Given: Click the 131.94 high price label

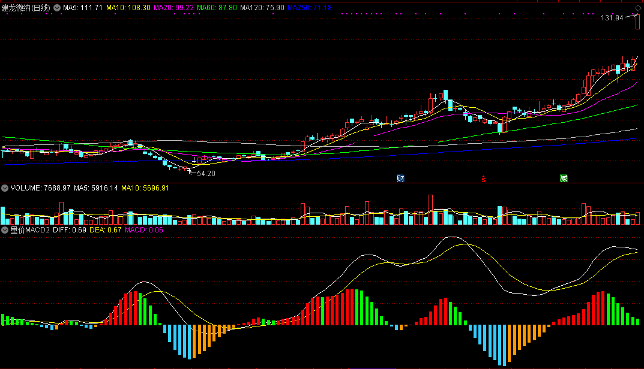Looking at the screenshot, I should [x=612, y=17].
